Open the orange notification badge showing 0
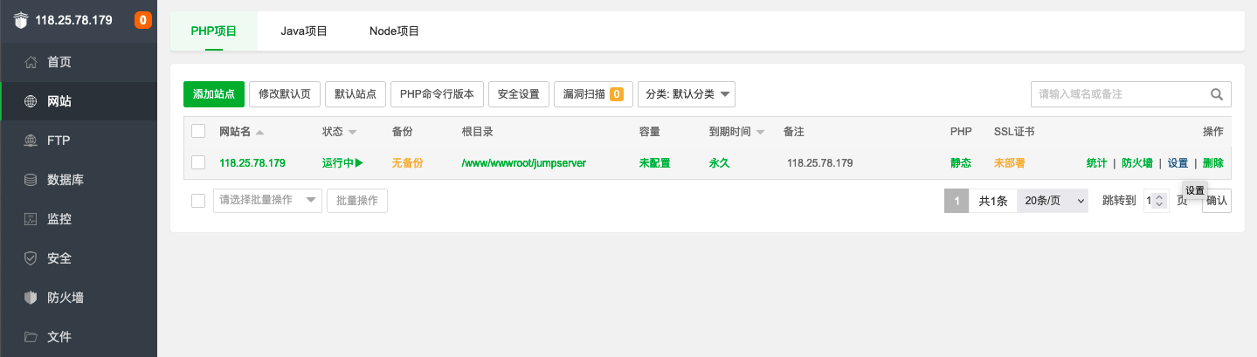Screen dimensions: 1257x357 (x=143, y=20)
